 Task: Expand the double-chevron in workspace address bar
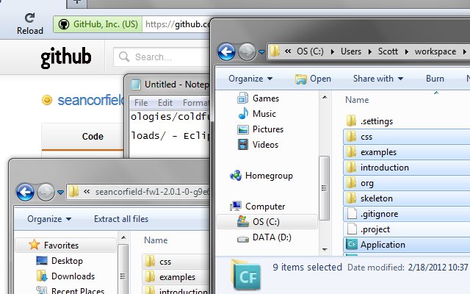(288, 51)
